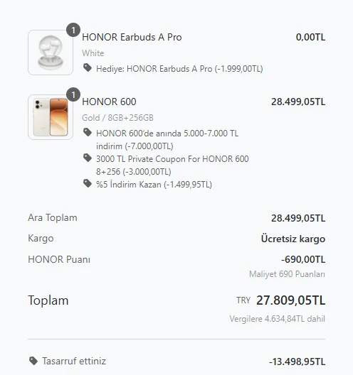Click the Maliyet 690 Puanları note
Image resolution: width=353 pixels, height=375 pixels.
tap(287, 274)
